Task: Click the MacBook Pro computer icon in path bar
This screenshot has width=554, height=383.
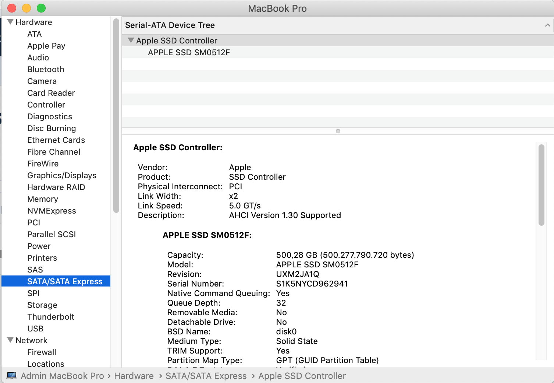Action: (12, 376)
